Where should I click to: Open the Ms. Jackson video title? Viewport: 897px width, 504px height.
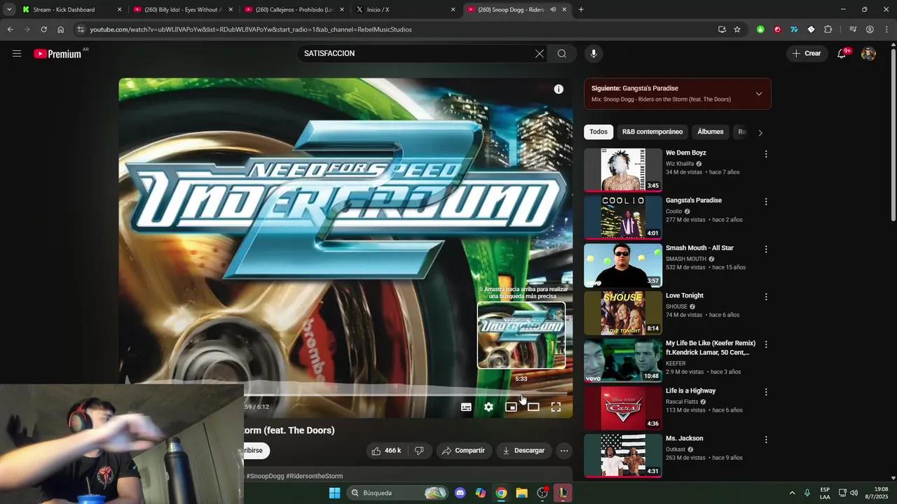685,438
